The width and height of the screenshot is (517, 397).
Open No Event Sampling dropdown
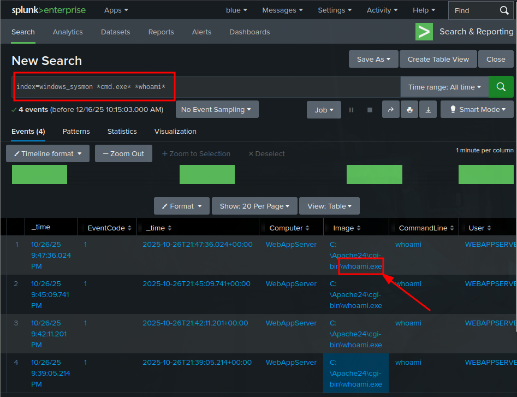[x=217, y=109]
